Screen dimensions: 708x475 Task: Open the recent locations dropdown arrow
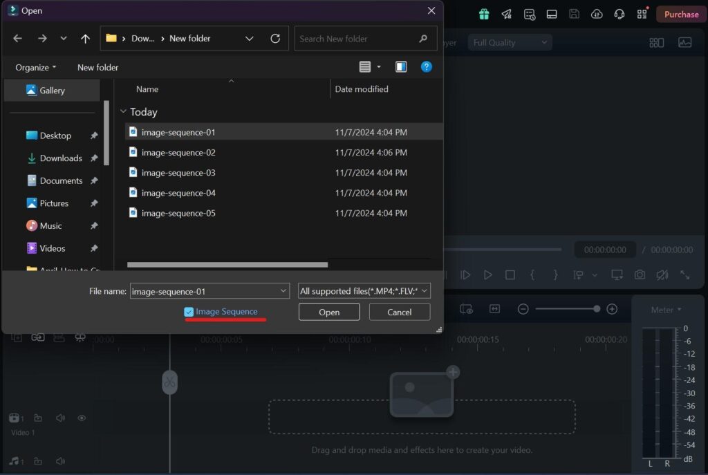[x=63, y=39]
